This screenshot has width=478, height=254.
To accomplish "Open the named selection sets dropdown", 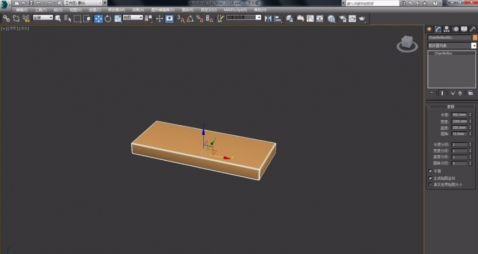I will coord(243,17).
